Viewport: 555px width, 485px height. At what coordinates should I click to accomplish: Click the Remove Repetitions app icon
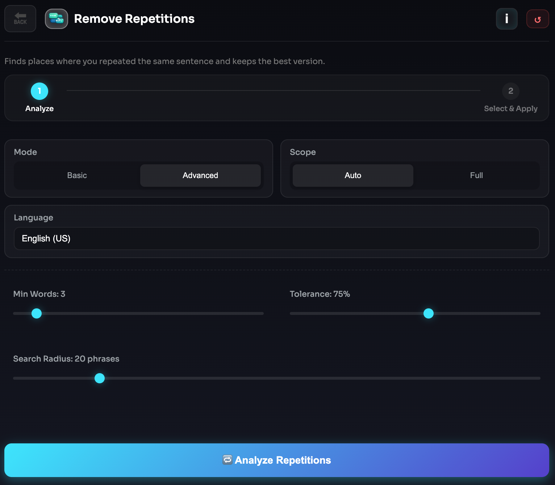(x=57, y=19)
